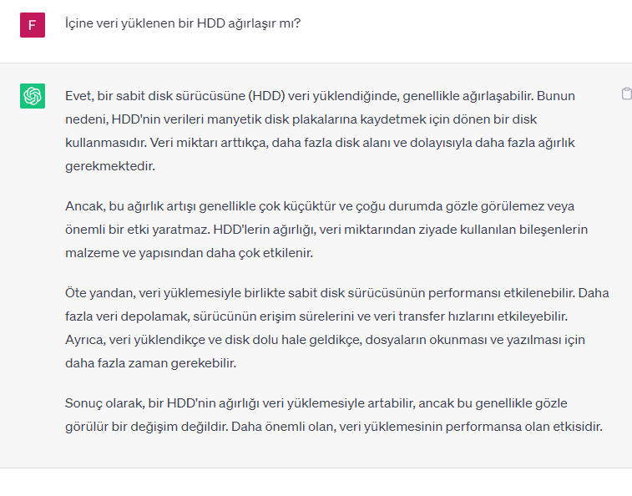Image resolution: width=632 pixels, height=496 pixels.
Task: Click the word 'kullanmasıdır' in the answer
Action: tap(103, 143)
